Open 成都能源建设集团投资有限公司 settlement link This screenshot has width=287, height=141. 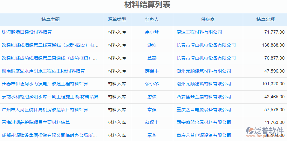[49, 135]
